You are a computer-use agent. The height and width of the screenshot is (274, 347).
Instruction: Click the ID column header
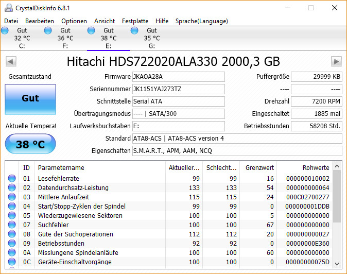pyautogui.click(x=26, y=167)
